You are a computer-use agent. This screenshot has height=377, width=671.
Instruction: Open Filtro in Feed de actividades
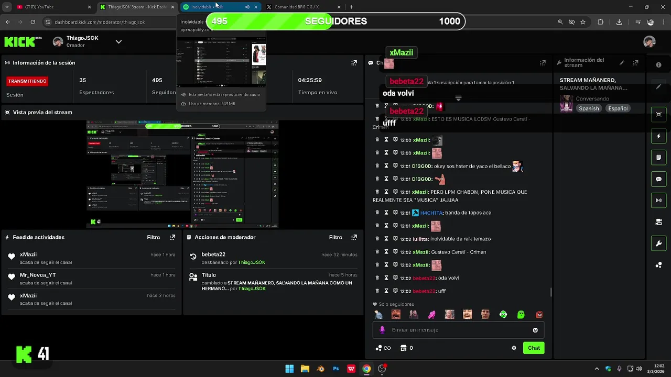153,237
